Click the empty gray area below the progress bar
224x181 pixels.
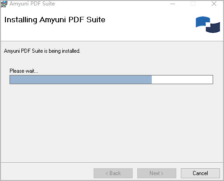(x=112, y=121)
